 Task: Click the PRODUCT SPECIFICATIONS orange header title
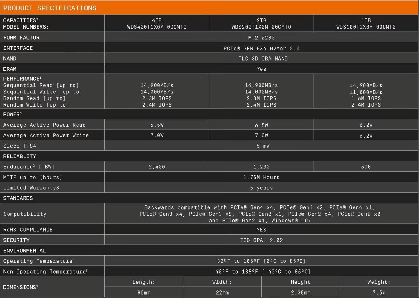pyautogui.click(x=50, y=8)
